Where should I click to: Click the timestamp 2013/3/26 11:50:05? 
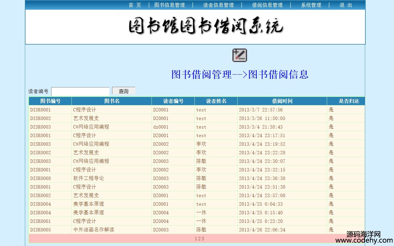(262, 118)
